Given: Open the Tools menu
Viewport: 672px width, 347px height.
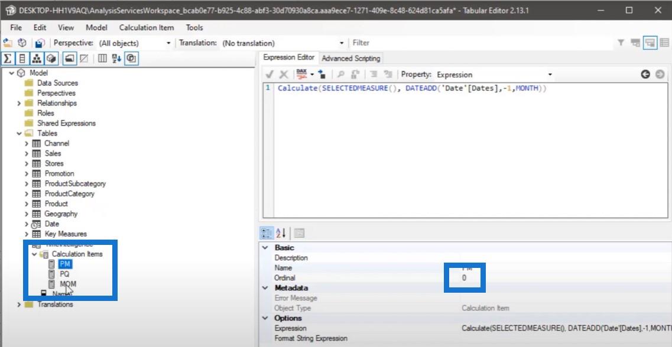Looking at the screenshot, I should pos(194,27).
